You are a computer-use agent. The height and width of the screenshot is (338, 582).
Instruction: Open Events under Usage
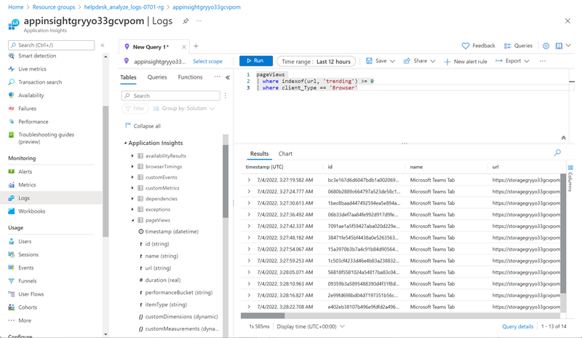[26, 268]
